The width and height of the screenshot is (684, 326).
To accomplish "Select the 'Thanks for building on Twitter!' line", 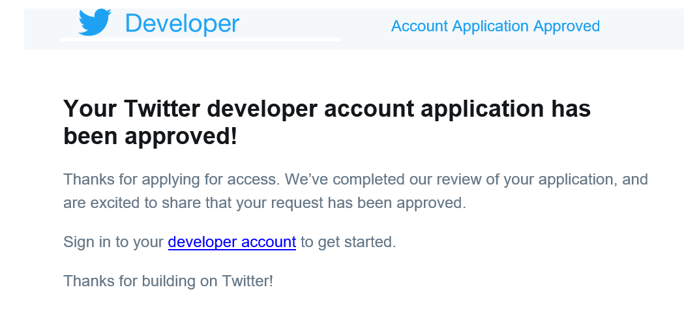I will tap(168, 280).
